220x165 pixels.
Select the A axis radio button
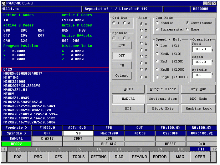(141, 43)
